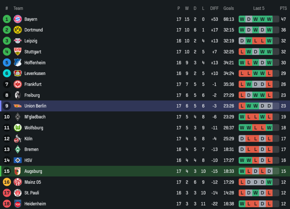
Task: Click the yellow position 16 badge
Action: click(7, 182)
